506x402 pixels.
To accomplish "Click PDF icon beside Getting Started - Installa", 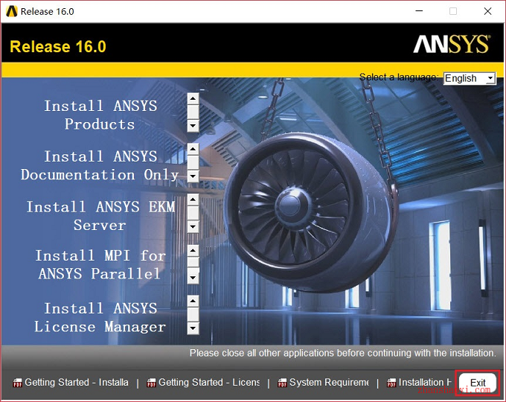I will [x=17, y=383].
